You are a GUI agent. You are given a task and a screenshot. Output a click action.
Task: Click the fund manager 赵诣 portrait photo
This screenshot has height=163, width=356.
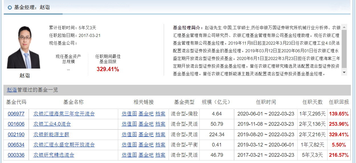click(24, 47)
